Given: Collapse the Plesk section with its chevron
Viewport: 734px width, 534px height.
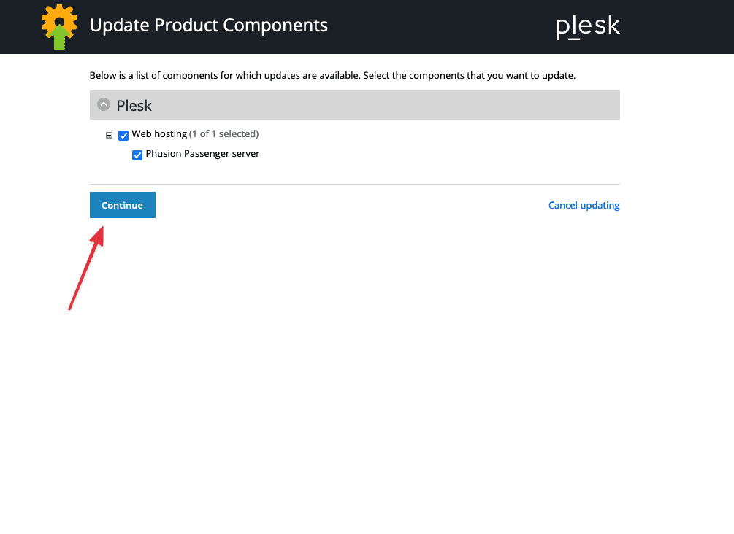Looking at the screenshot, I should coord(104,105).
